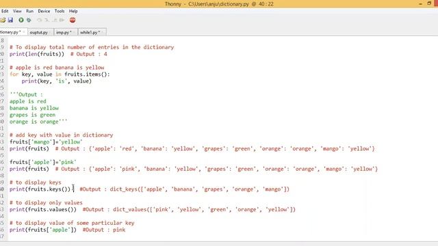
Task: Restore down the Thonny window
Action: 429,3
